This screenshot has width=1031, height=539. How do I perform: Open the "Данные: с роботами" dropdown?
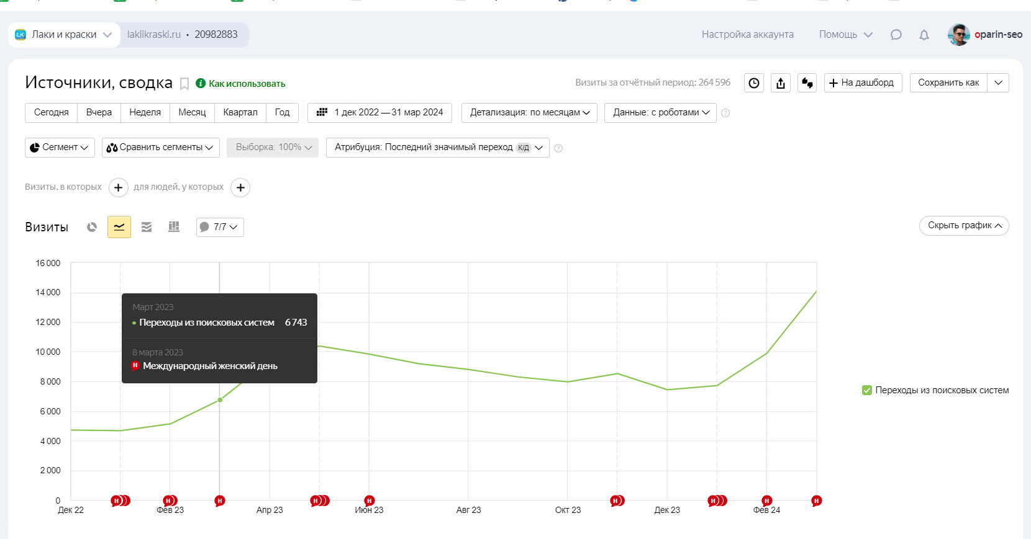[660, 113]
